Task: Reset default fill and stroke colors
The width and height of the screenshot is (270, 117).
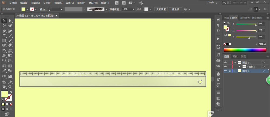Action: coord(2,100)
